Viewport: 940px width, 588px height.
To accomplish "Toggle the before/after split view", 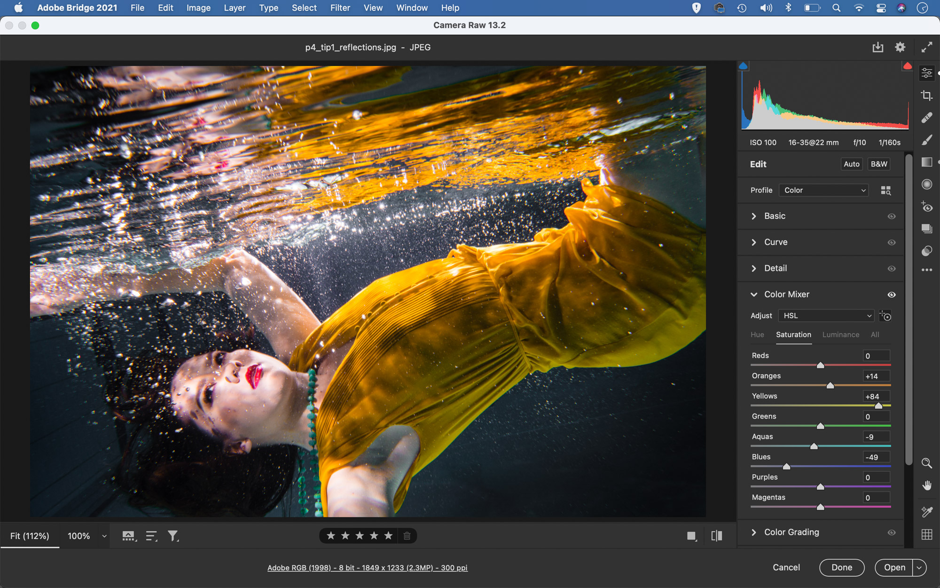I will tap(716, 536).
